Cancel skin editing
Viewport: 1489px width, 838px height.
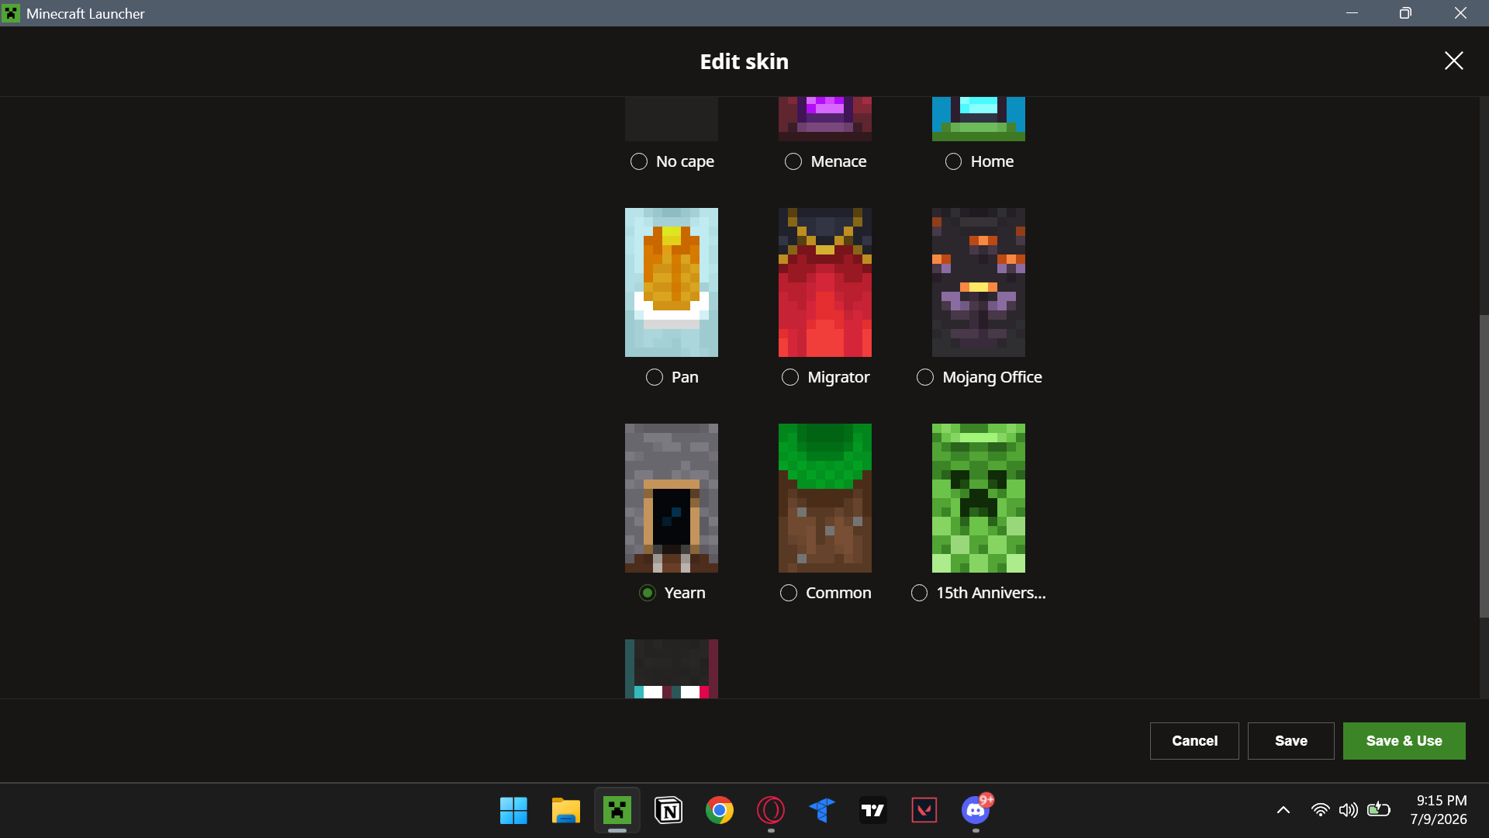pyautogui.click(x=1194, y=741)
